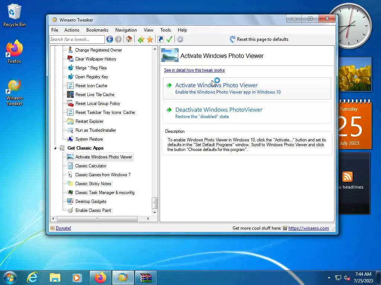The height and width of the screenshot is (285, 381).
Task: Open the Navigation menu
Action: click(126, 30)
